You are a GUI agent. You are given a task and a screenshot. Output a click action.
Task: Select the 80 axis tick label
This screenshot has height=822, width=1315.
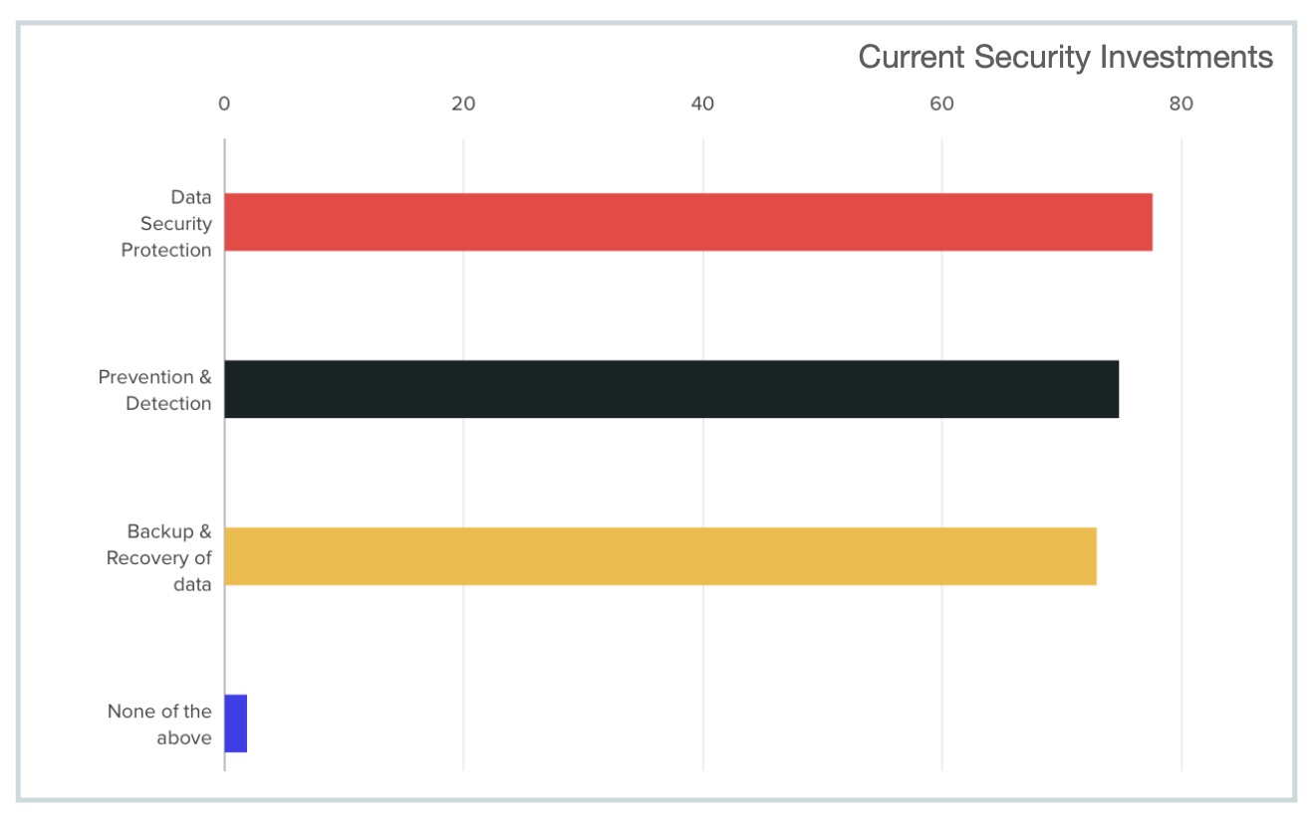click(x=1182, y=103)
